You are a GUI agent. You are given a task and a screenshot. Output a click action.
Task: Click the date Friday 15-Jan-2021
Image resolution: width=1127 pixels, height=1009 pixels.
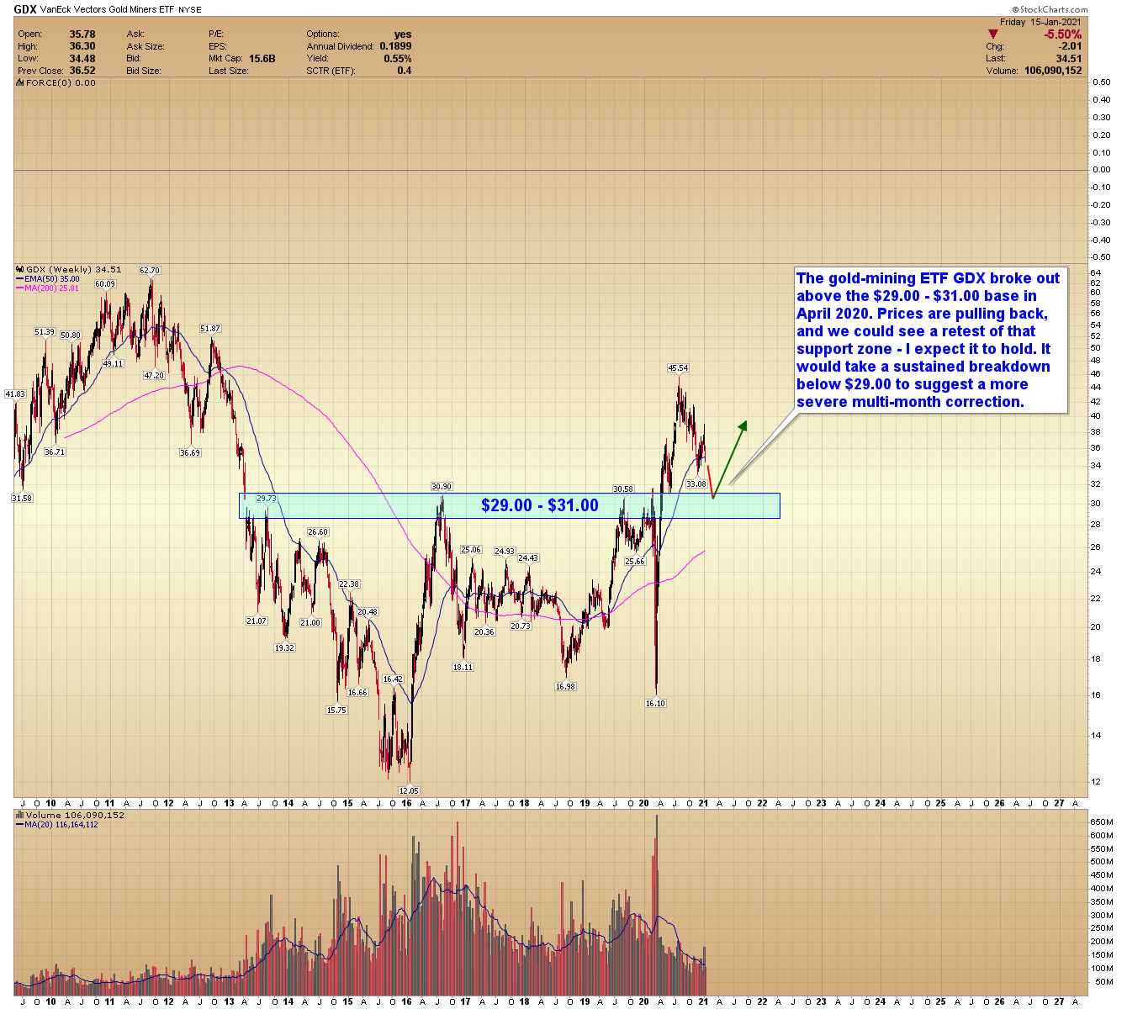point(1040,22)
